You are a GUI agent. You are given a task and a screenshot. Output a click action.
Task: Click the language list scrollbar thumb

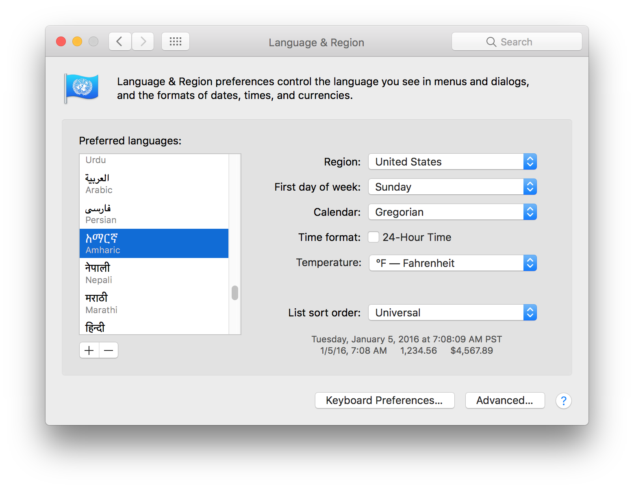pyautogui.click(x=235, y=293)
